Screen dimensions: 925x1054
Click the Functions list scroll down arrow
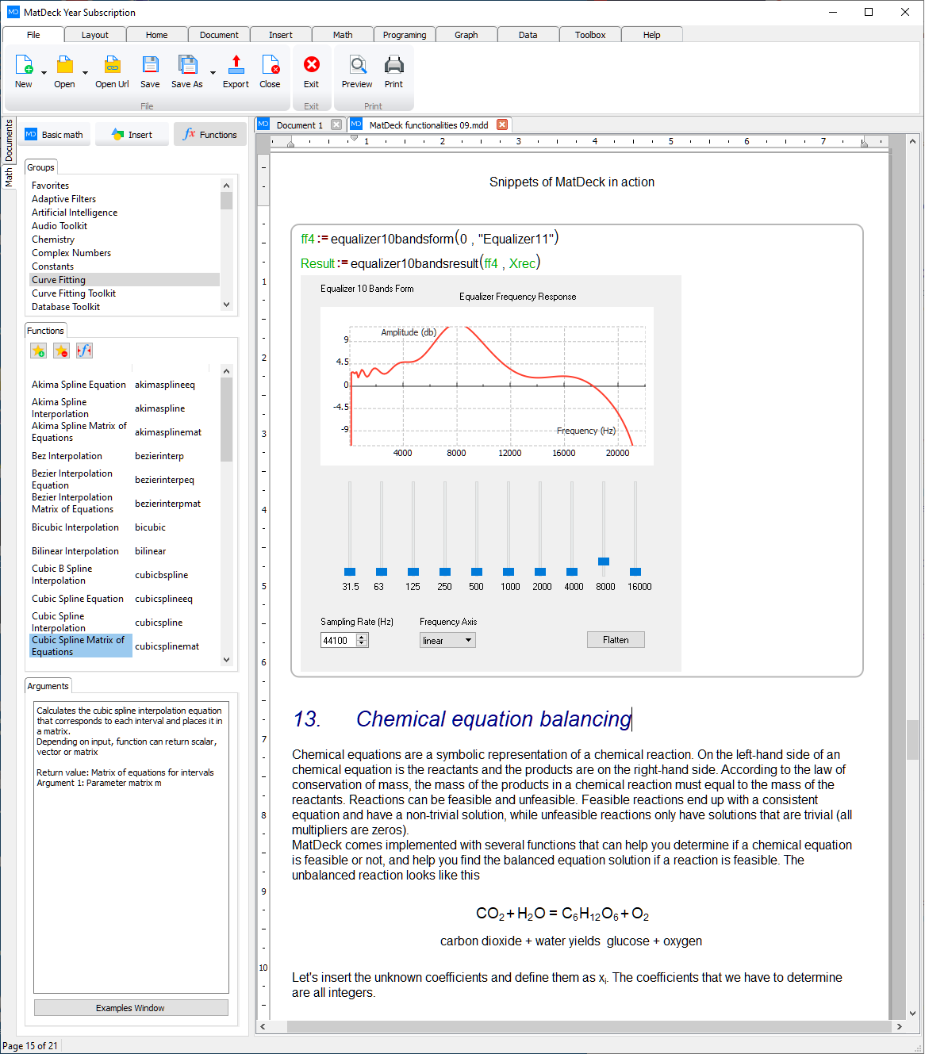(227, 659)
